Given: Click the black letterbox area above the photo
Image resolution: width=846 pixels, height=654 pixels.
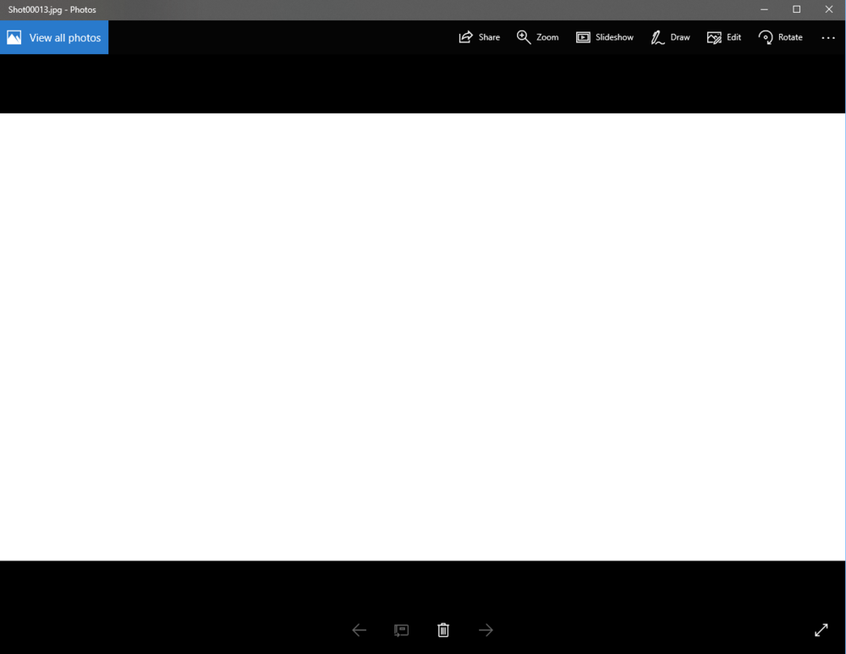Looking at the screenshot, I should pos(423,85).
